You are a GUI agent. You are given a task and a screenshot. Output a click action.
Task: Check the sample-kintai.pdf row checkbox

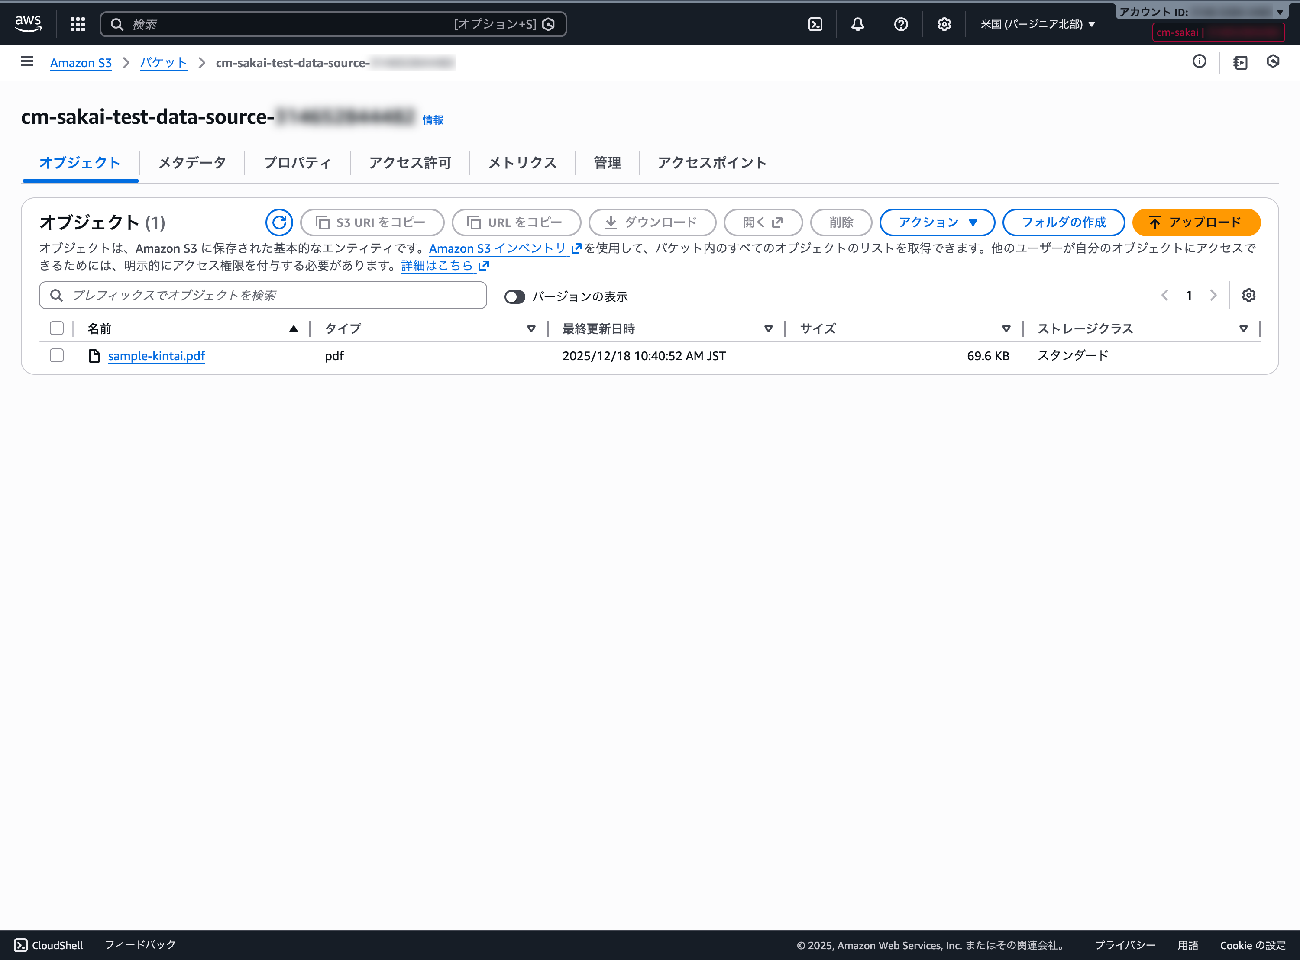[x=56, y=355]
